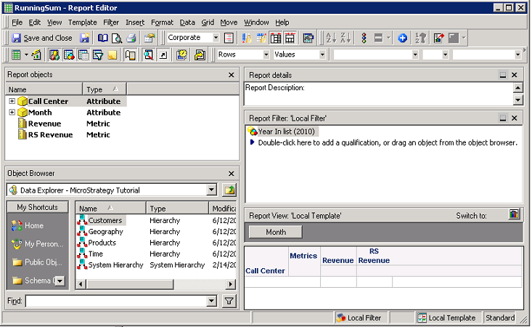This screenshot has width=532, height=327.
Task: Click the floppy disk save icon
Action: coord(85,38)
